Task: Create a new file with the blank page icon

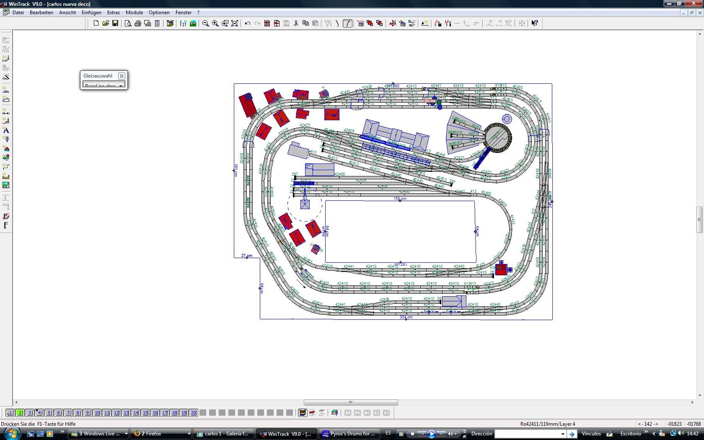Action: pos(96,23)
